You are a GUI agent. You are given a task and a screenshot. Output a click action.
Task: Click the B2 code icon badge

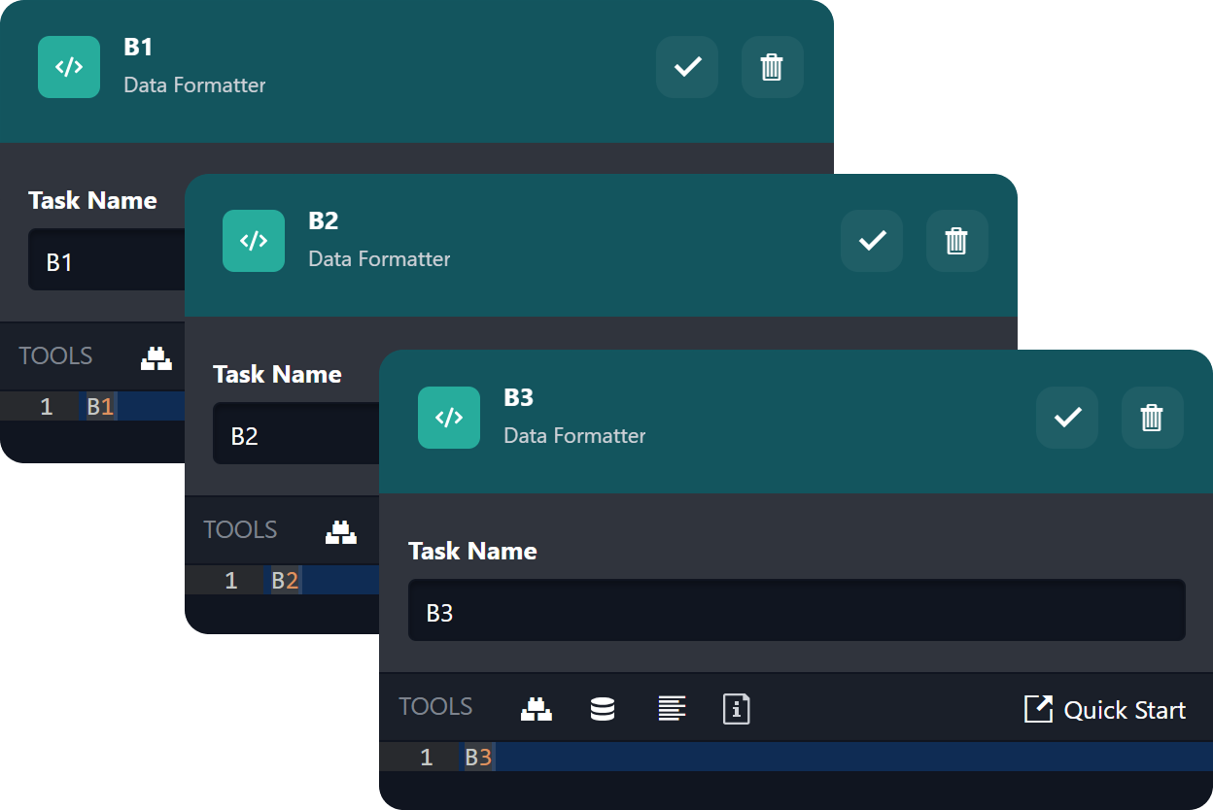point(254,241)
